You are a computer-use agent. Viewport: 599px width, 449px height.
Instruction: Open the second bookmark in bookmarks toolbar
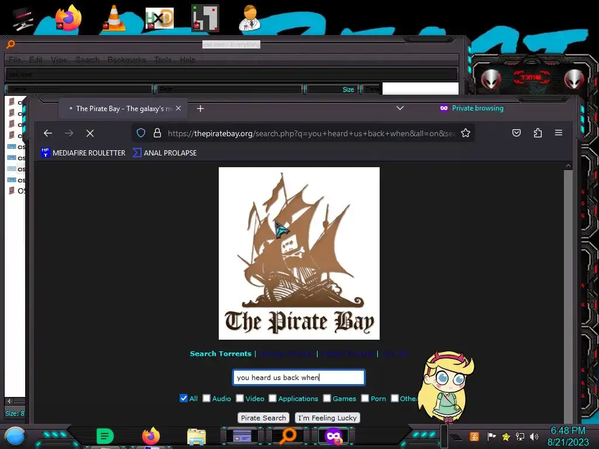(164, 153)
